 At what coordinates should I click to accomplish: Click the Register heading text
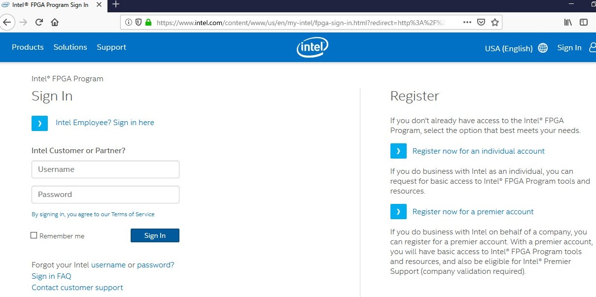(x=415, y=97)
